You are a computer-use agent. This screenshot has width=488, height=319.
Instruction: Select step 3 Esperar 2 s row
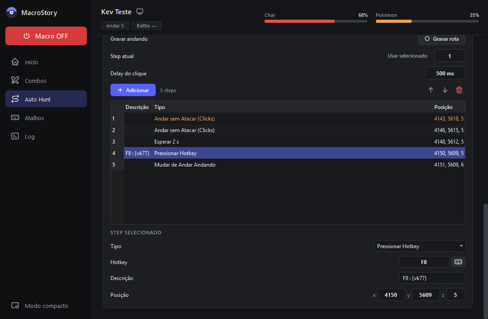point(288,141)
